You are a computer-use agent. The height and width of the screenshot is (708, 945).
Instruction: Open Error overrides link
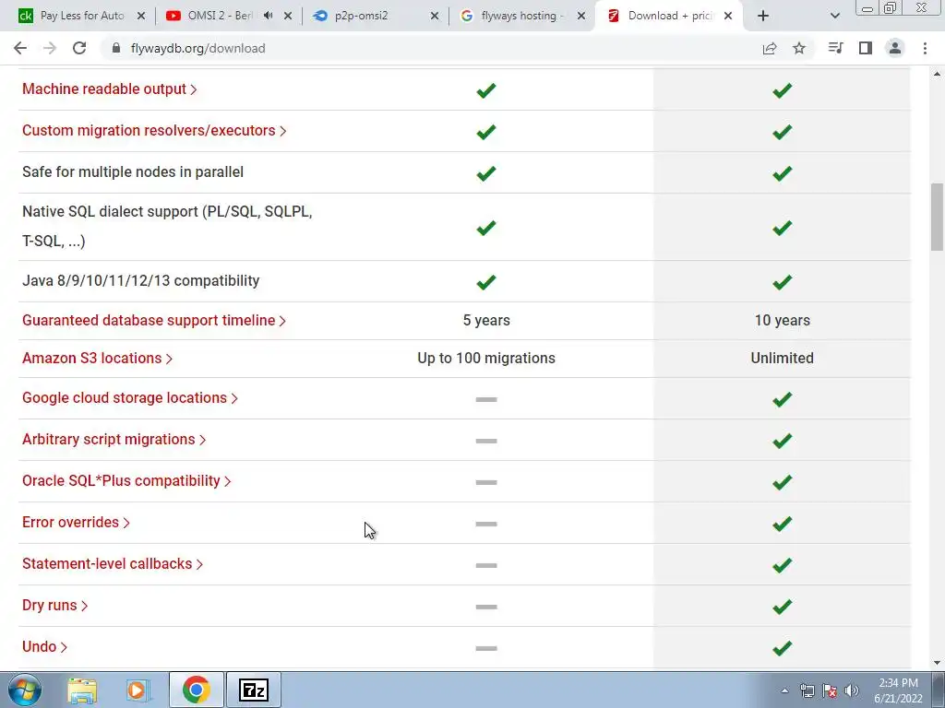[x=76, y=523]
